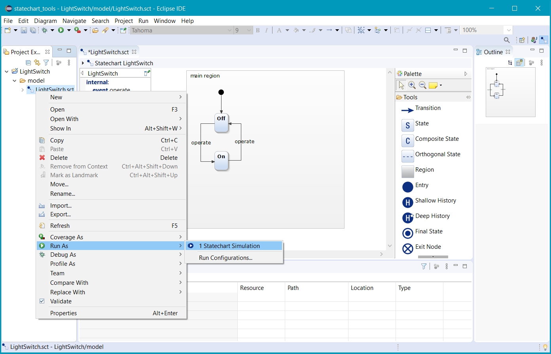The image size is (551, 354).
Task: Select Properties in context menu
Action: point(111,313)
